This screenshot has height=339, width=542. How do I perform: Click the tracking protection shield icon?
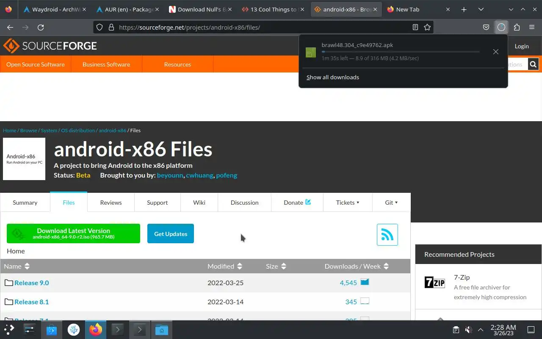pyautogui.click(x=100, y=27)
